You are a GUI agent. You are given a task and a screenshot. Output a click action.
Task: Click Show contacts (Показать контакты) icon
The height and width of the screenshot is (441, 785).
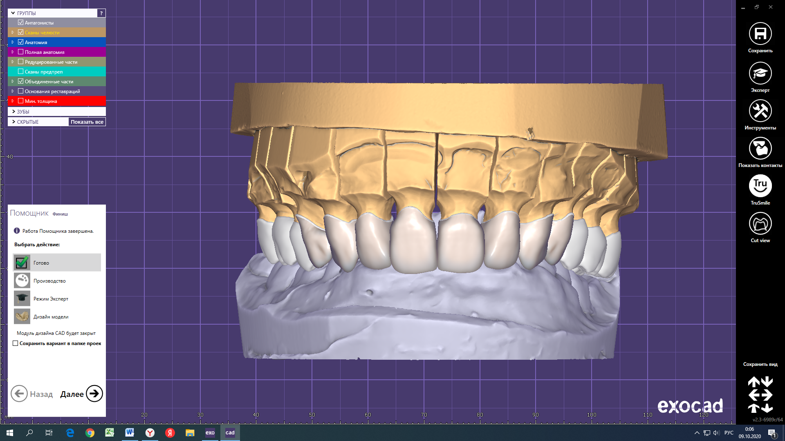pos(760,149)
